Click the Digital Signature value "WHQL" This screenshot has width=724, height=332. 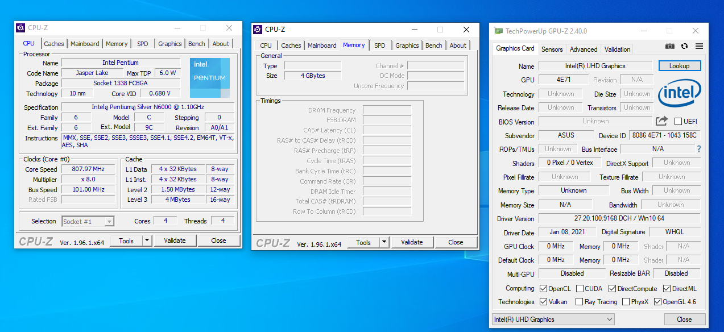point(675,232)
